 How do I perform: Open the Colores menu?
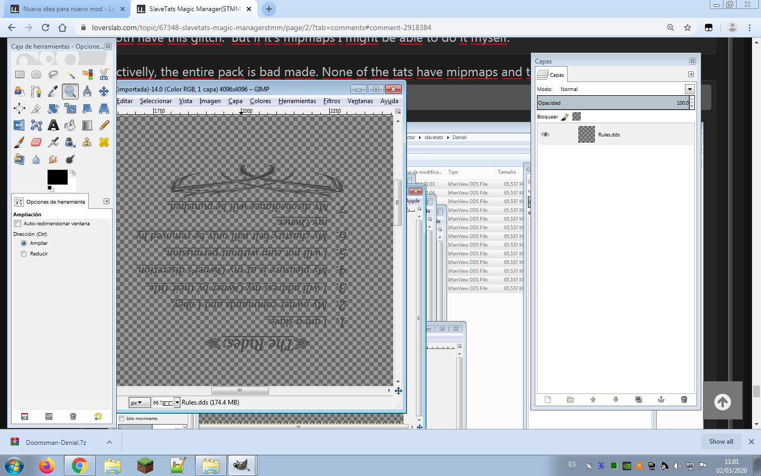[261, 101]
